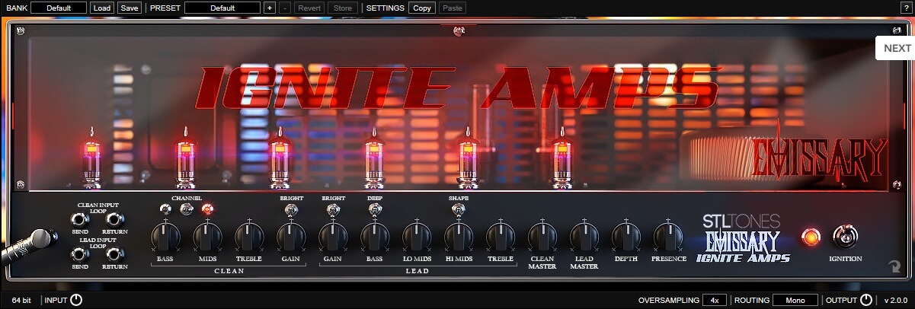Click the output level knob icon
This screenshot has width=915, height=309.
click(x=866, y=300)
